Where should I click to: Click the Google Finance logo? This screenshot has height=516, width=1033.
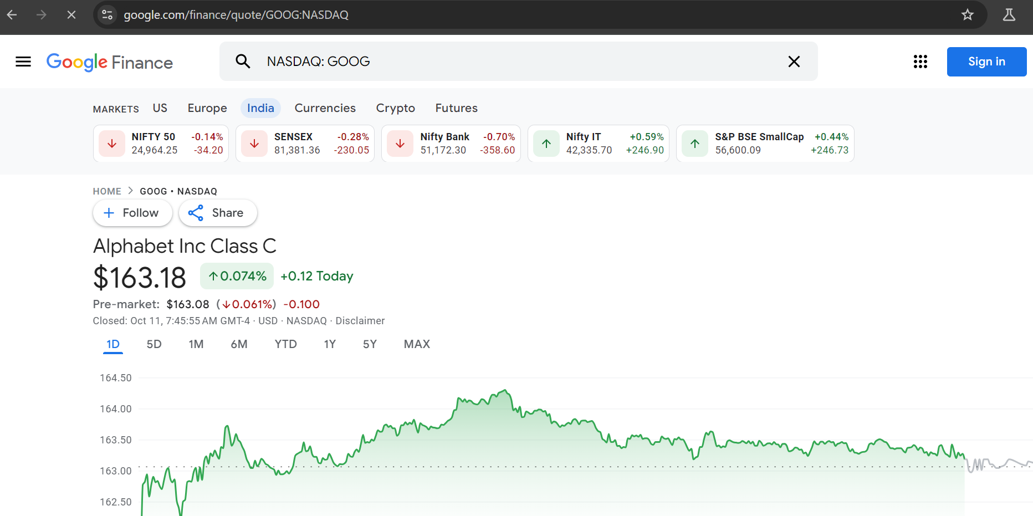(110, 62)
